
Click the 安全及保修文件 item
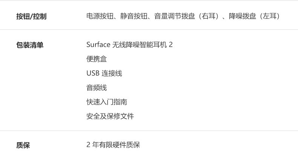click(110, 116)
